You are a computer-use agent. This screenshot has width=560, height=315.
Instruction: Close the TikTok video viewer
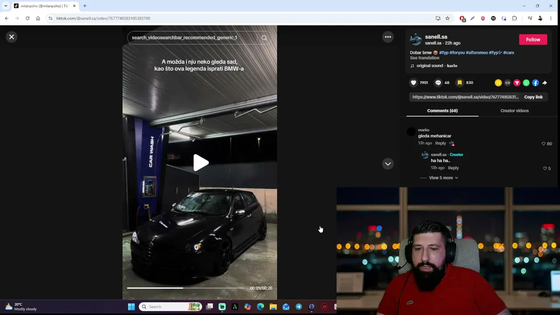(12, 37)
